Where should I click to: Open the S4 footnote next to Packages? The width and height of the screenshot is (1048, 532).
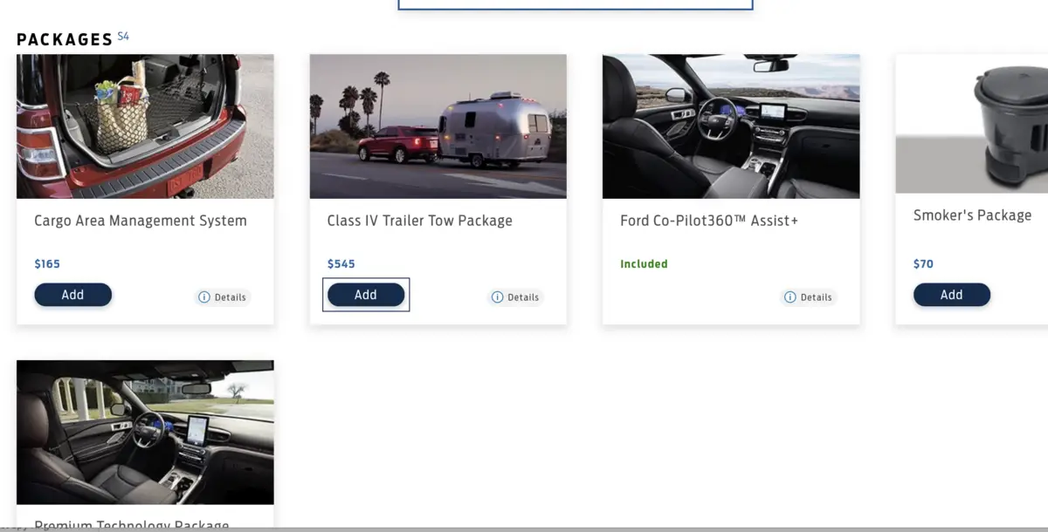point(123,36)
